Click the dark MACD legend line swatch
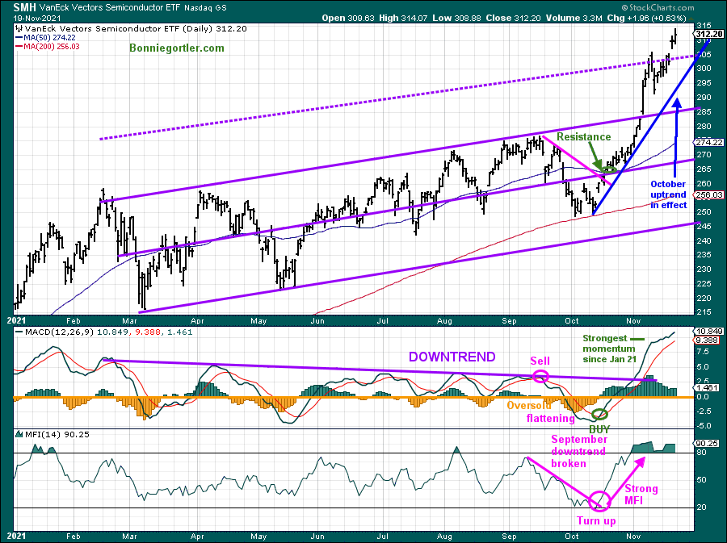The width and height of the screenshot is (727, 543). pyautogui.click(x=19, y=332)
